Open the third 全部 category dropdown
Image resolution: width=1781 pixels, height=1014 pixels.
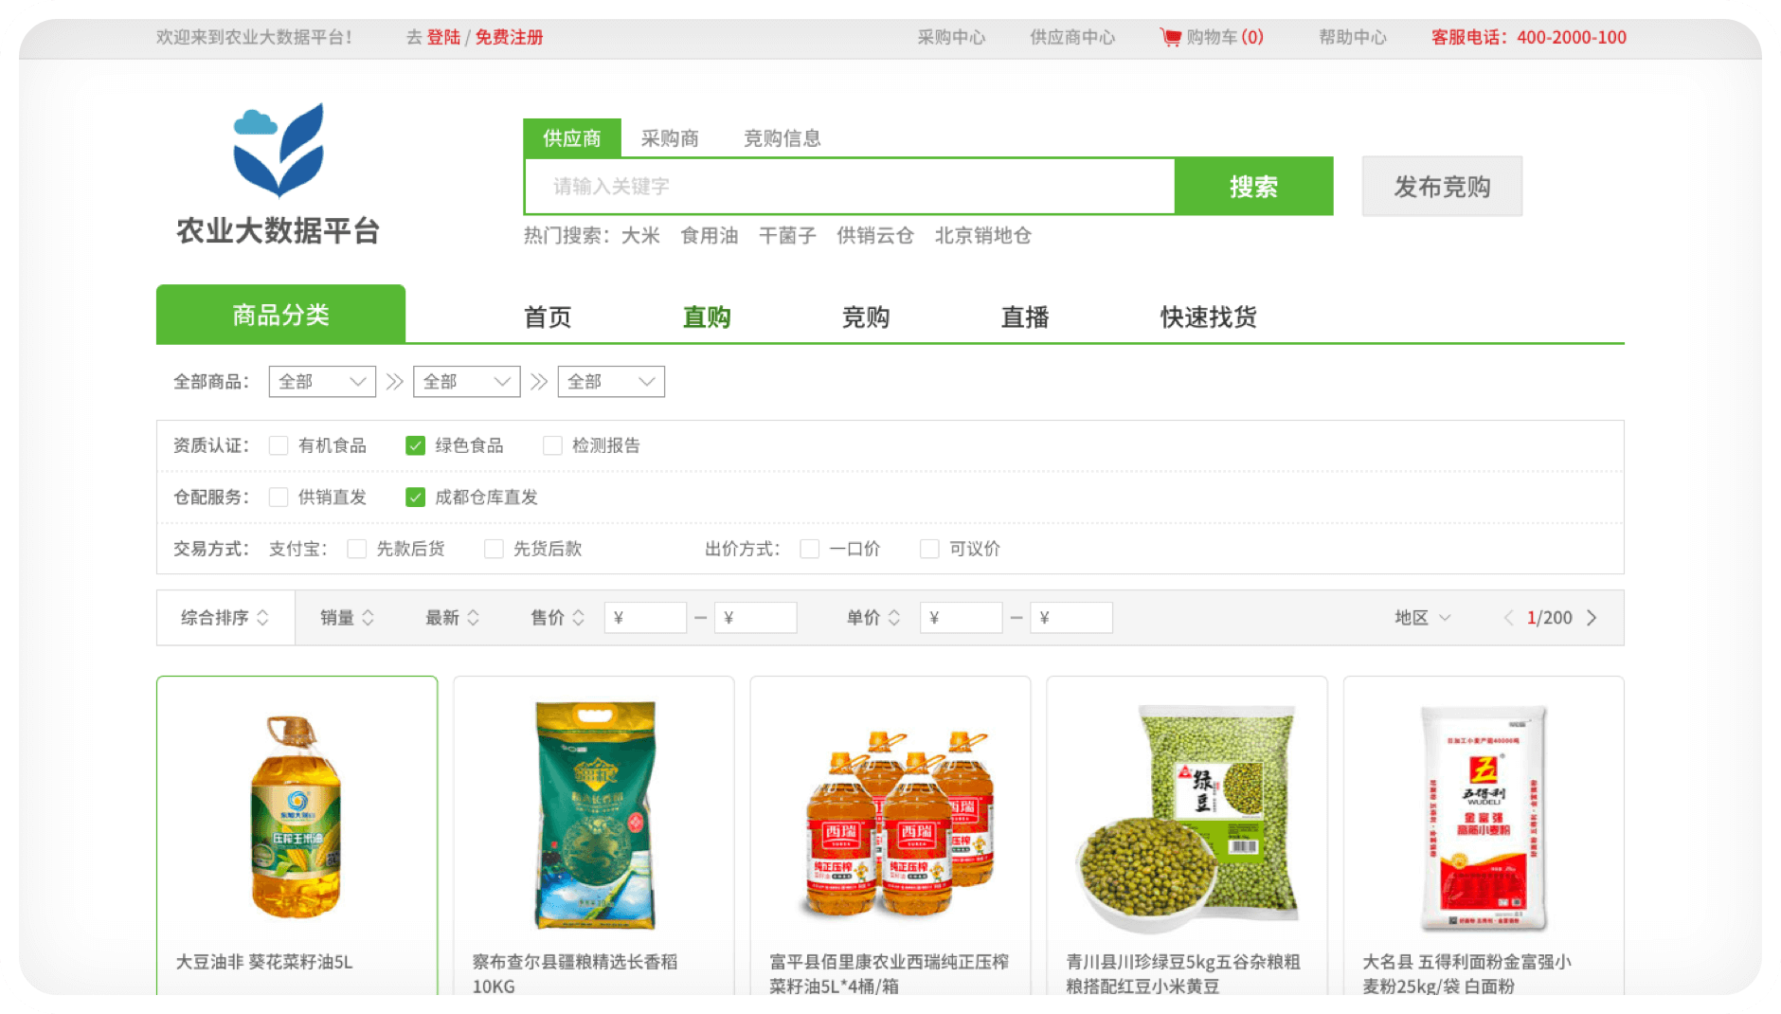pyautogui.click(x=611, y=382)
